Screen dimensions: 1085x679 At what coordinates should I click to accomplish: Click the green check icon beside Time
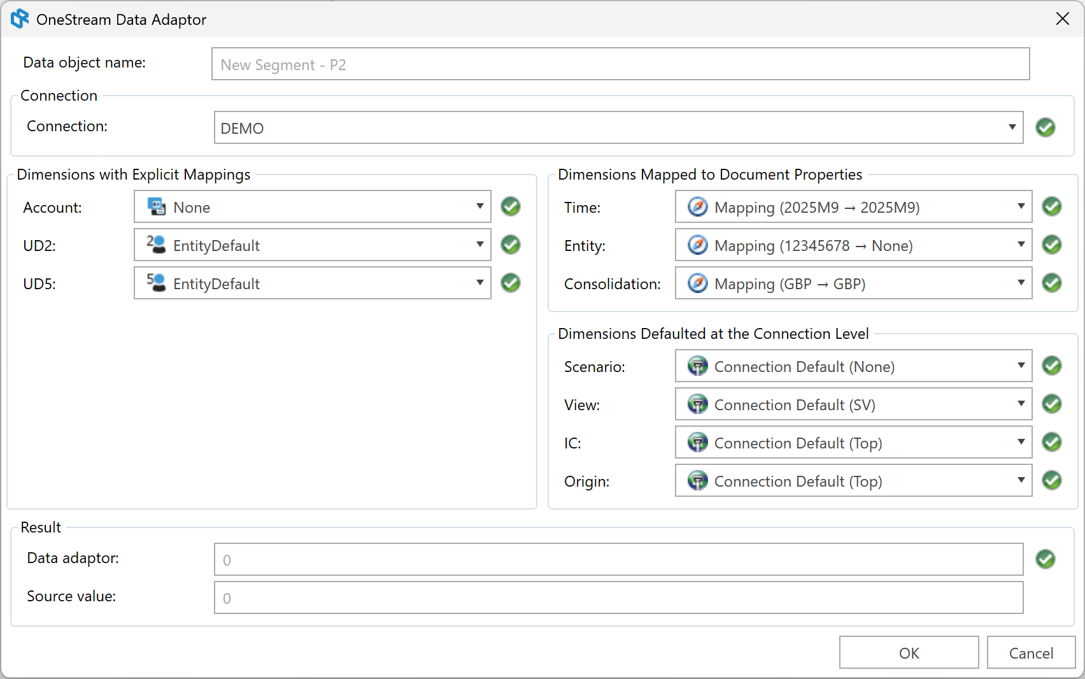coord(1052,206)
